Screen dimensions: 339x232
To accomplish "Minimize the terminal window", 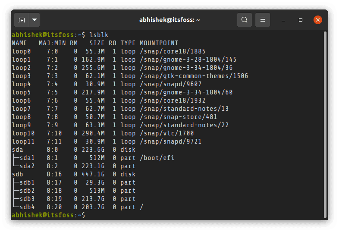I will [283, 20].
